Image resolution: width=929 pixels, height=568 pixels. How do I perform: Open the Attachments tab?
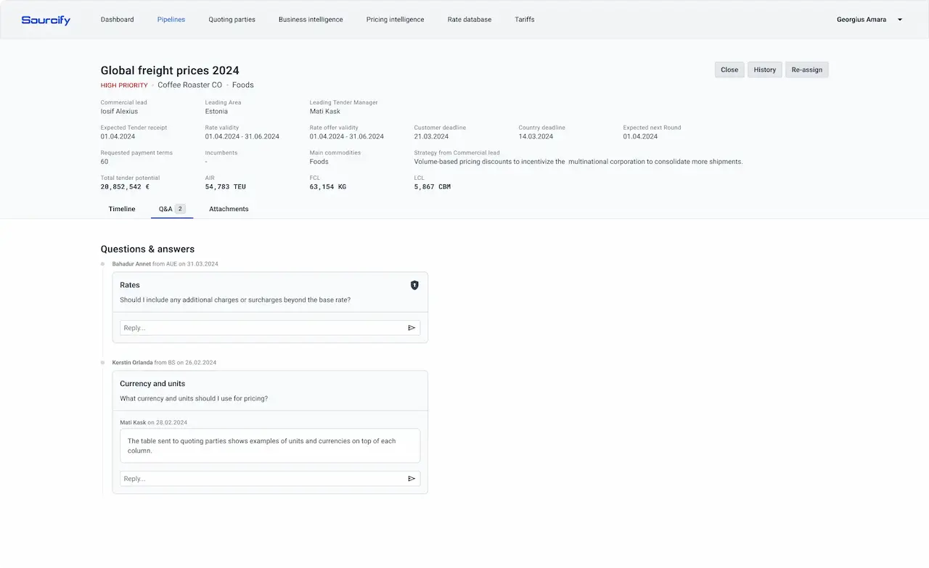point(229,209)
